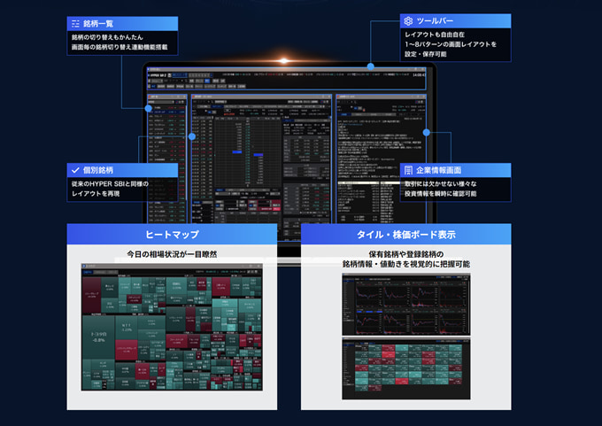Click the NTT cell in heatmap
This screenshot has width=602, height=426.
(x=127, y=328)
